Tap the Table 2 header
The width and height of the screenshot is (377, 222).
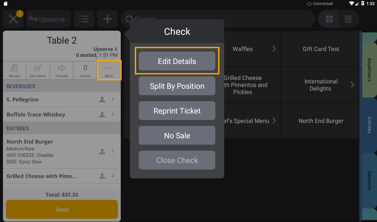(x=62, y=40)
